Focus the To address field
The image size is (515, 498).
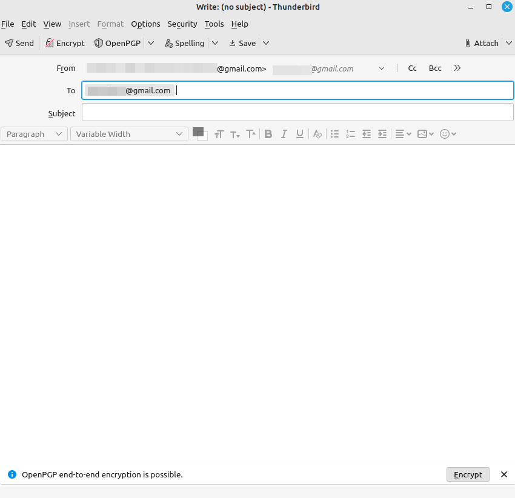pyautogui.click(x=297, y=90)
